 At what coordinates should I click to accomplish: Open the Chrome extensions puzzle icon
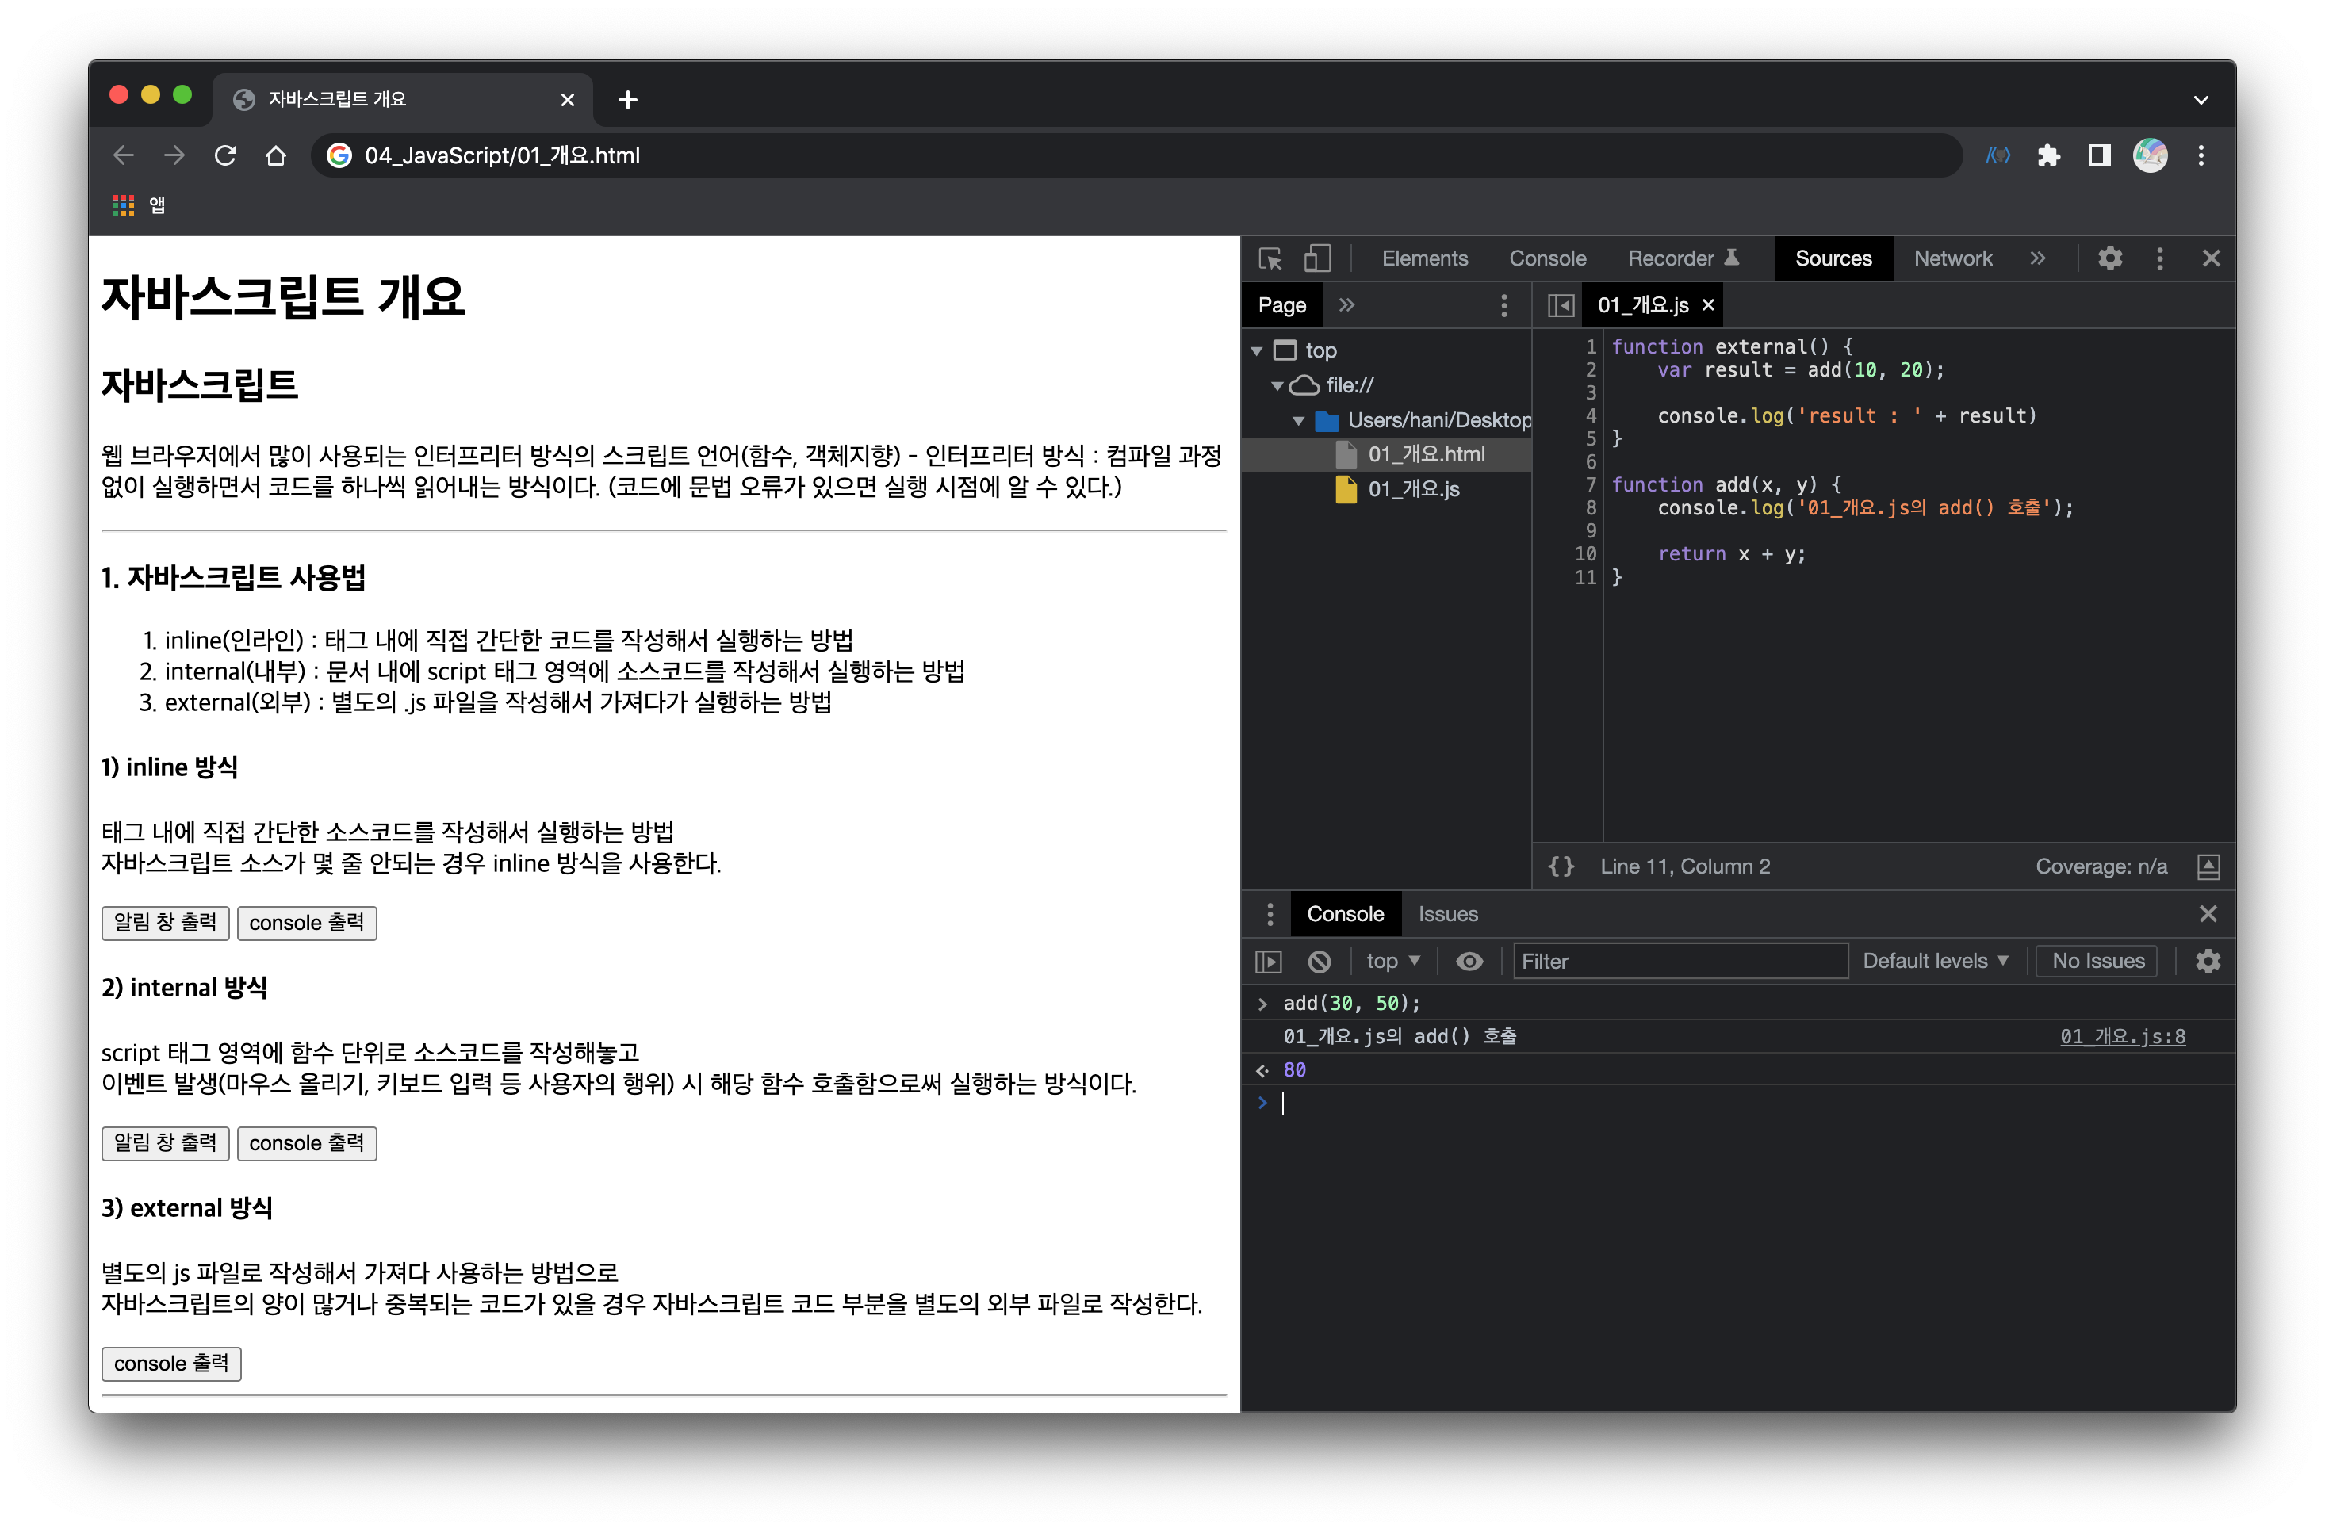point(2048,155)
